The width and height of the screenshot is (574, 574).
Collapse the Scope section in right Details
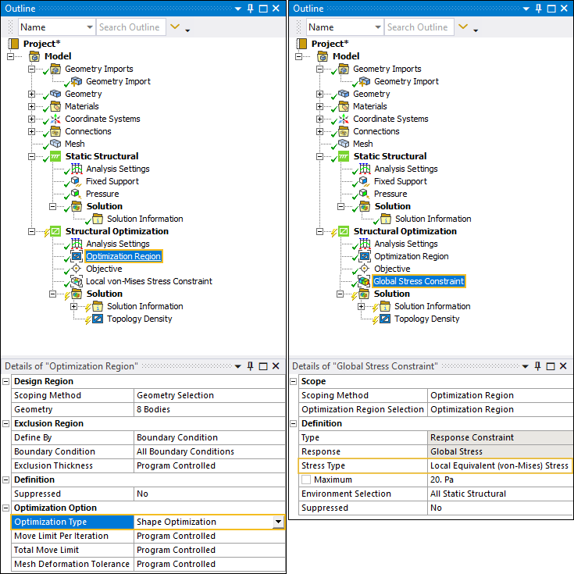pyautogui.click(x=293, y=381)
